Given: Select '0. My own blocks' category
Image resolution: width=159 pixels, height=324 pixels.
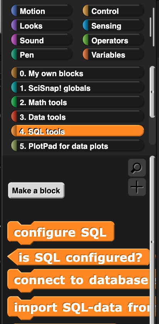Looking at the screenshot, I should (78, 73).
